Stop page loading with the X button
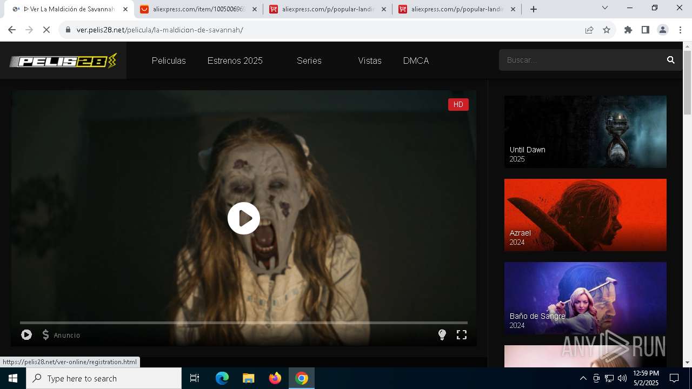This screenshot has height=389, width=692. pyautogui.click(x=46, y=30)
